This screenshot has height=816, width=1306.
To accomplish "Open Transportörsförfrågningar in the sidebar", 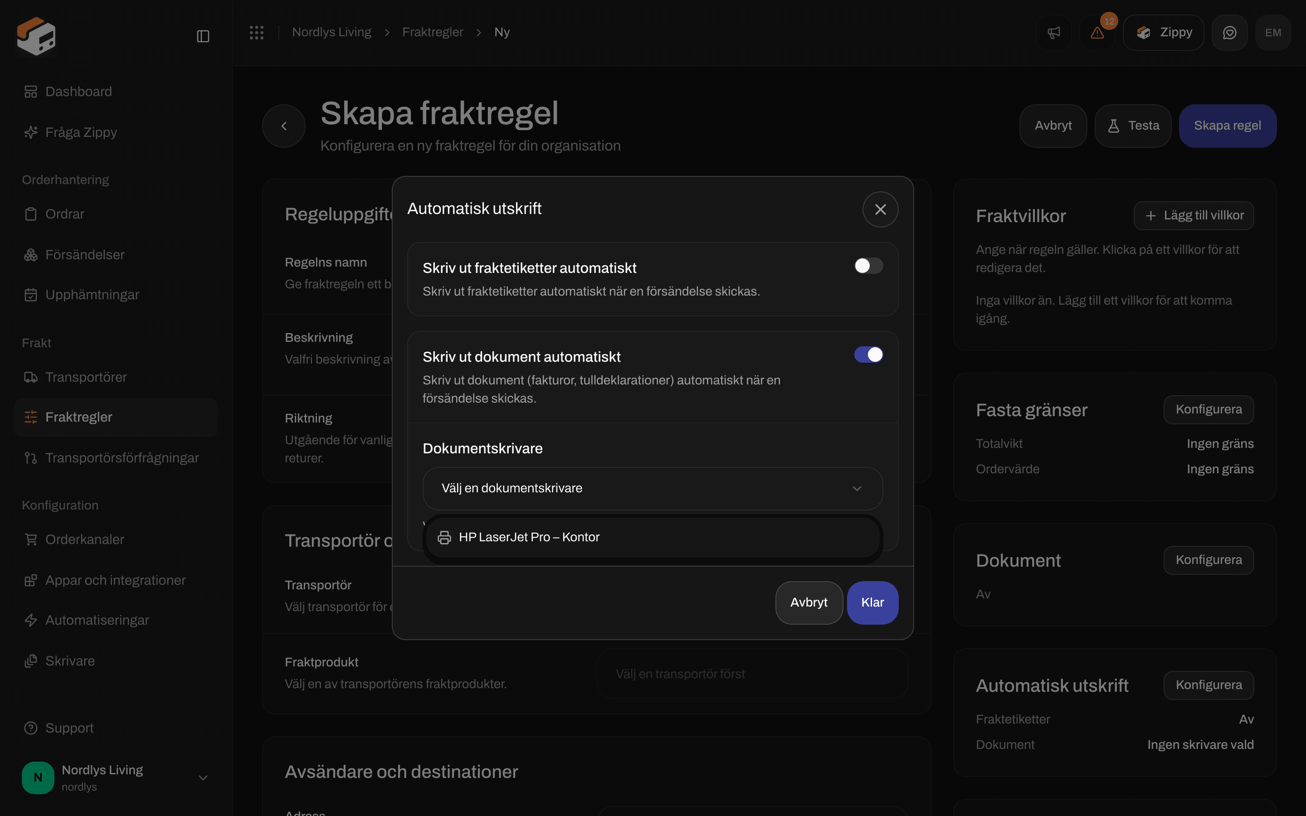I will click(x=116, y=458).
